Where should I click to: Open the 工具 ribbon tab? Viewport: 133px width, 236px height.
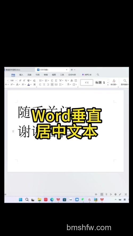point(62,75)
